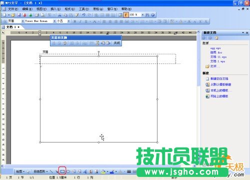
Task: Open the 插入 (Insert) menu
Action: click(55, 9)
